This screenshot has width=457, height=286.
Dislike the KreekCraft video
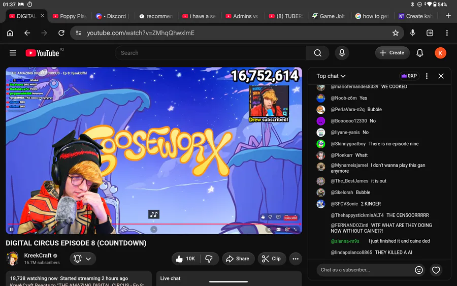click(x=209, y=259)
